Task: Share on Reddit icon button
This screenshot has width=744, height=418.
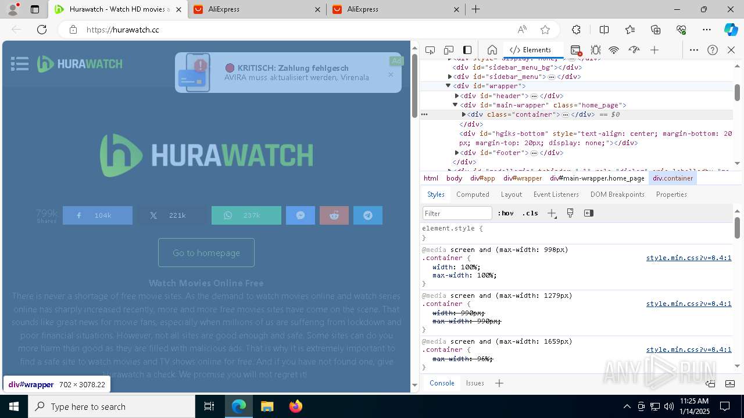Action: (x=334, y=215)
